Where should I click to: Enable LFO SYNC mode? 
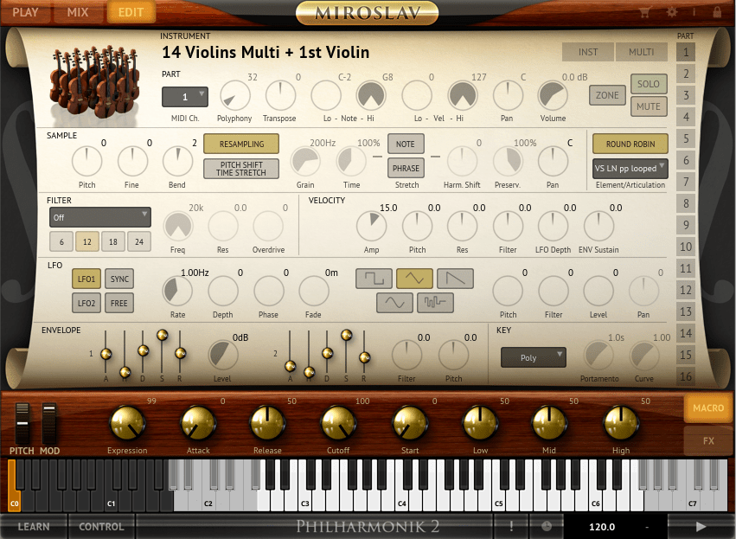[119, 279]
